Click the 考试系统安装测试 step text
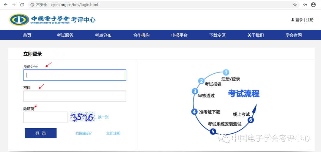Screen dimensions: 321x152 225,124
